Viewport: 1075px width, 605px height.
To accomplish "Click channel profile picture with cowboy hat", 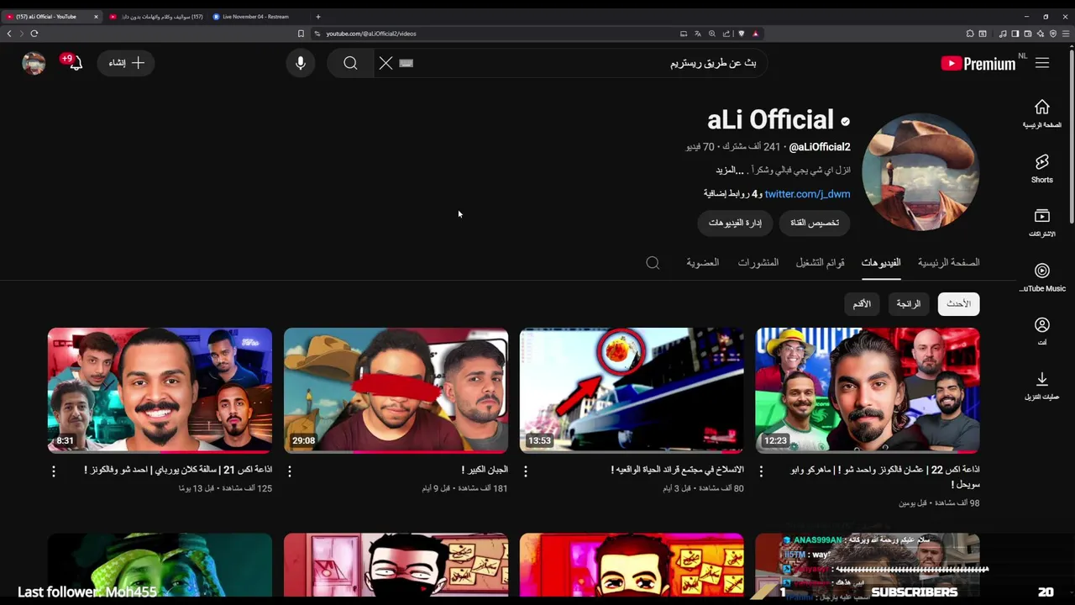I will coord(920,171).
